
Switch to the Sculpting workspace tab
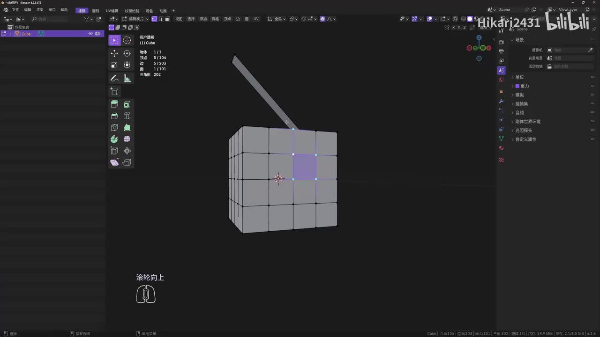(96, 10)
